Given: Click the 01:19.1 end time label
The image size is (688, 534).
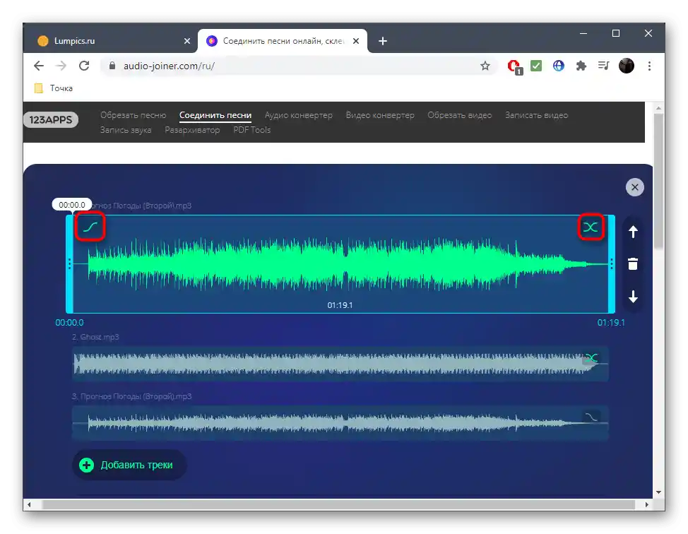Looking at the screenshot, I should tap(611, 323).
